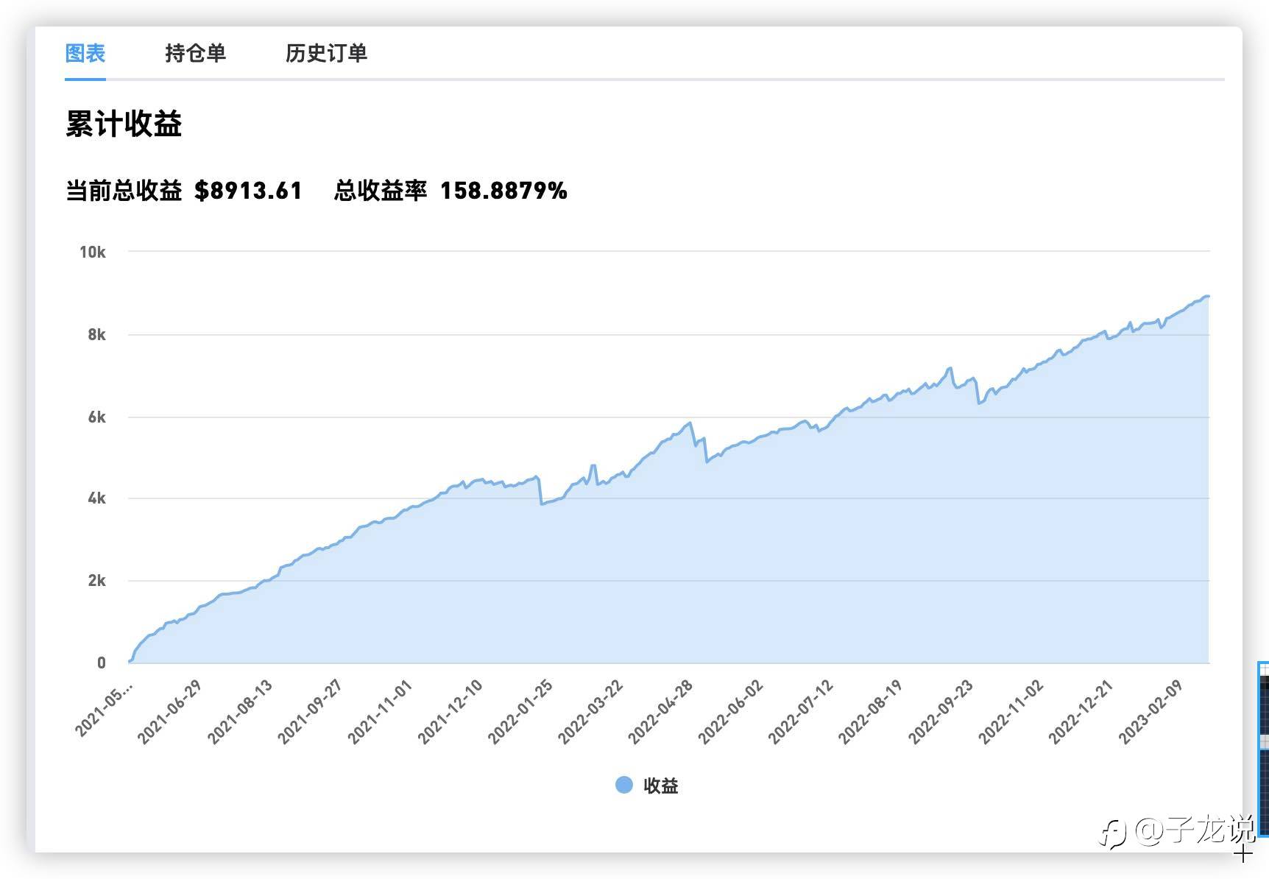Select the 历史订单 tab

pyautogui.click(x=326, y=53)
